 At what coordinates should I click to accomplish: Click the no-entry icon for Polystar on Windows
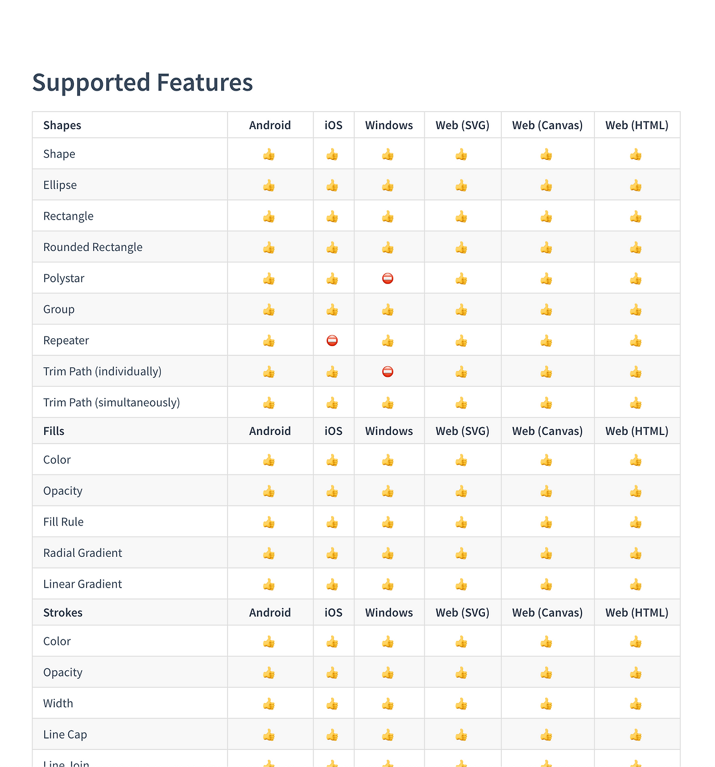(x=388, y=278)
